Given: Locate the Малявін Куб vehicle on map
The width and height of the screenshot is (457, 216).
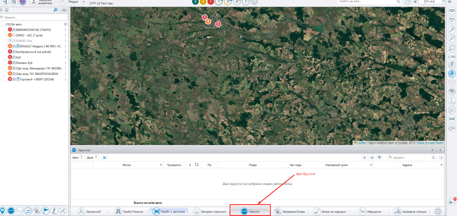Looking at the screenshot, I should click(x=14, y=63).
